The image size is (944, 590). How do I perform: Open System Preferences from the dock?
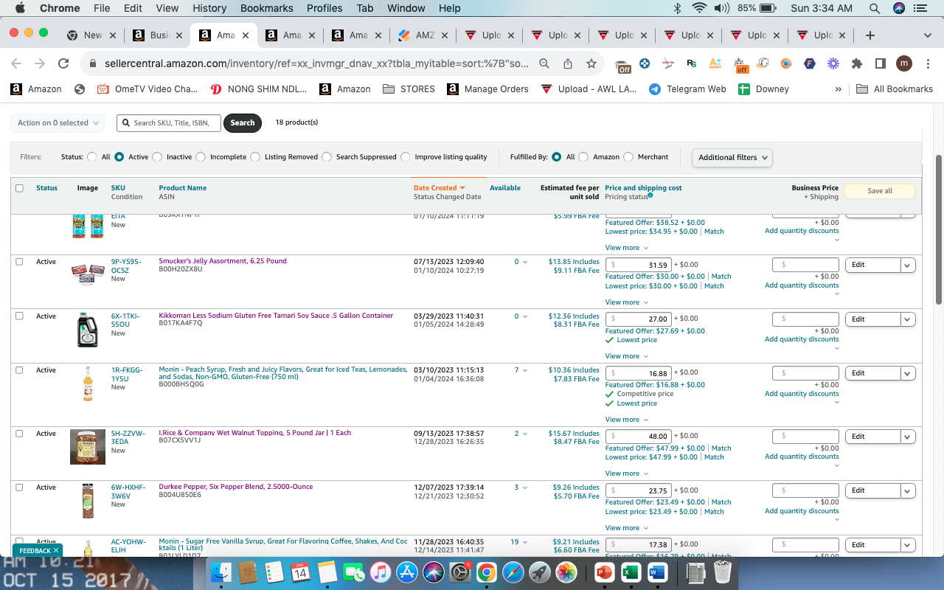(460, 572)
